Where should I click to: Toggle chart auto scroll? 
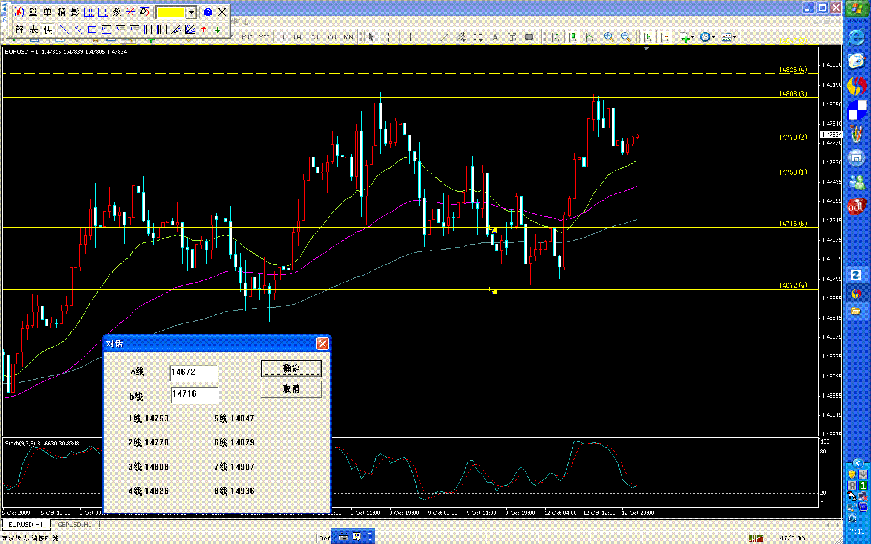647,37
